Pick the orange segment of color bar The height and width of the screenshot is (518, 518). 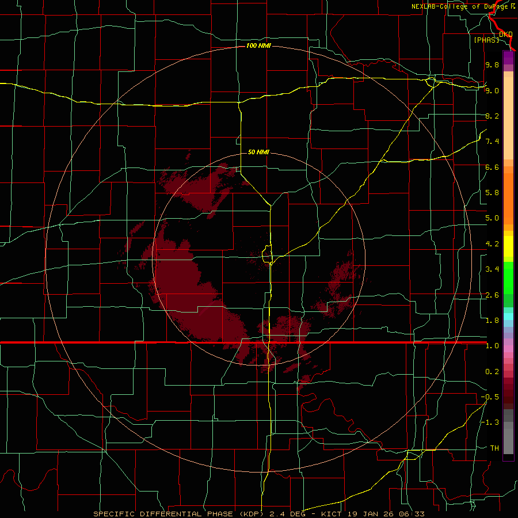point(508,198)
